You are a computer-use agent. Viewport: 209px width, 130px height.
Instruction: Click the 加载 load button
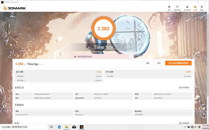(x=147, y=63)
